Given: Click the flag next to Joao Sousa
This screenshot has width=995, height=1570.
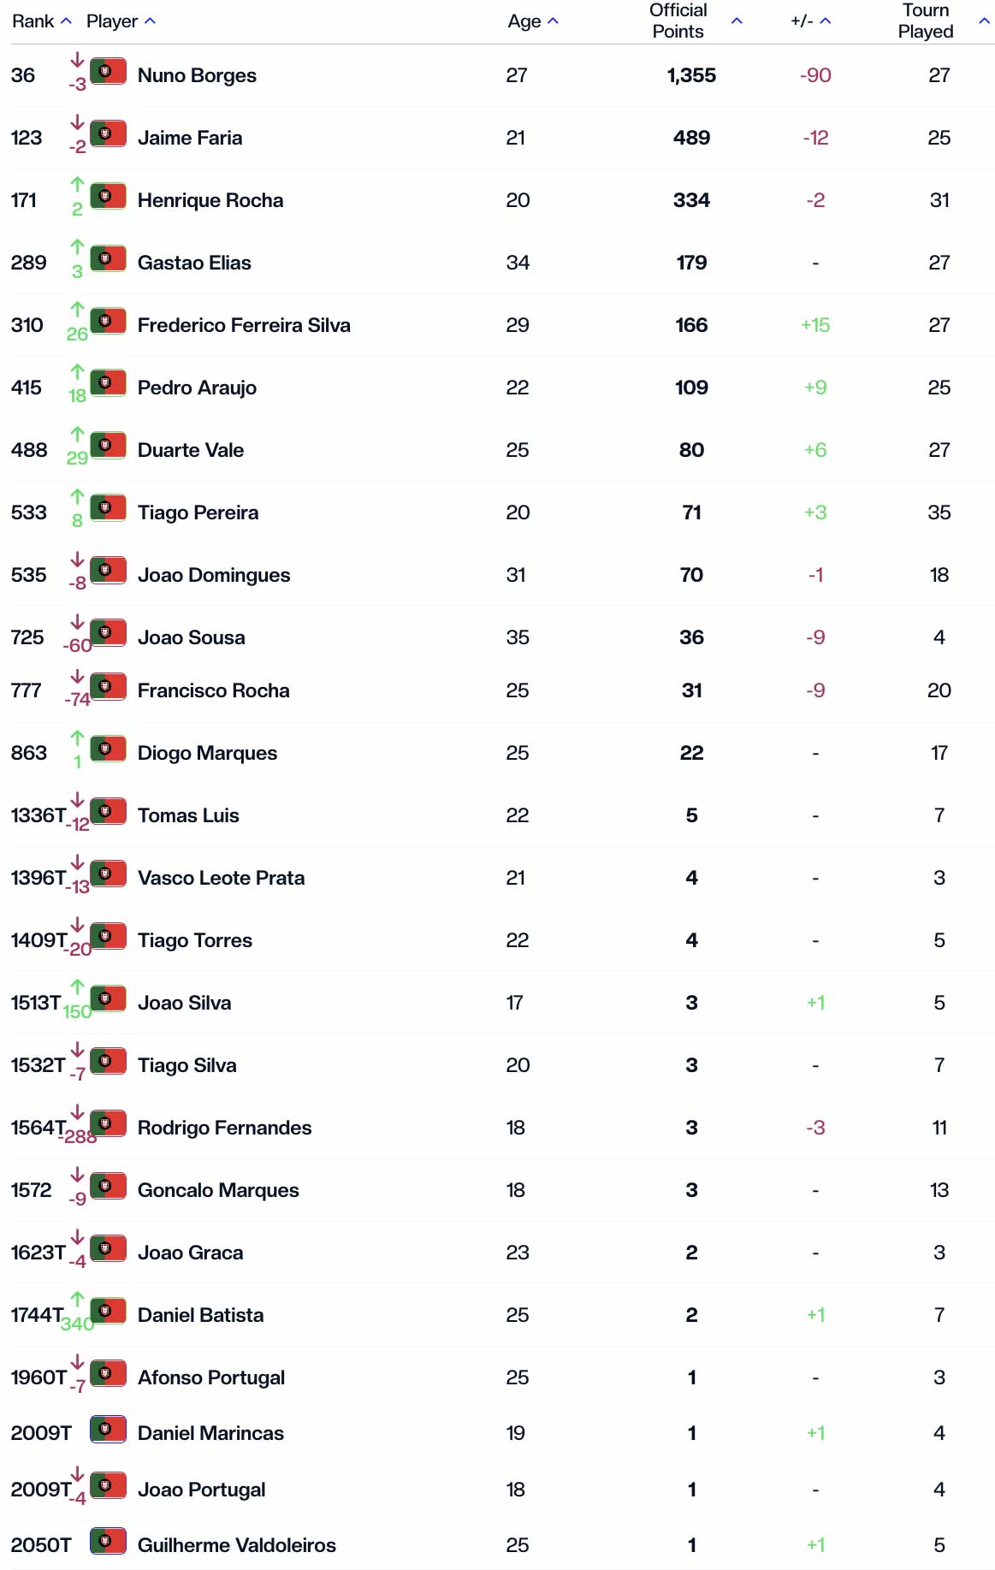Looking at the screenshot, I should click(x=108, y=633).
